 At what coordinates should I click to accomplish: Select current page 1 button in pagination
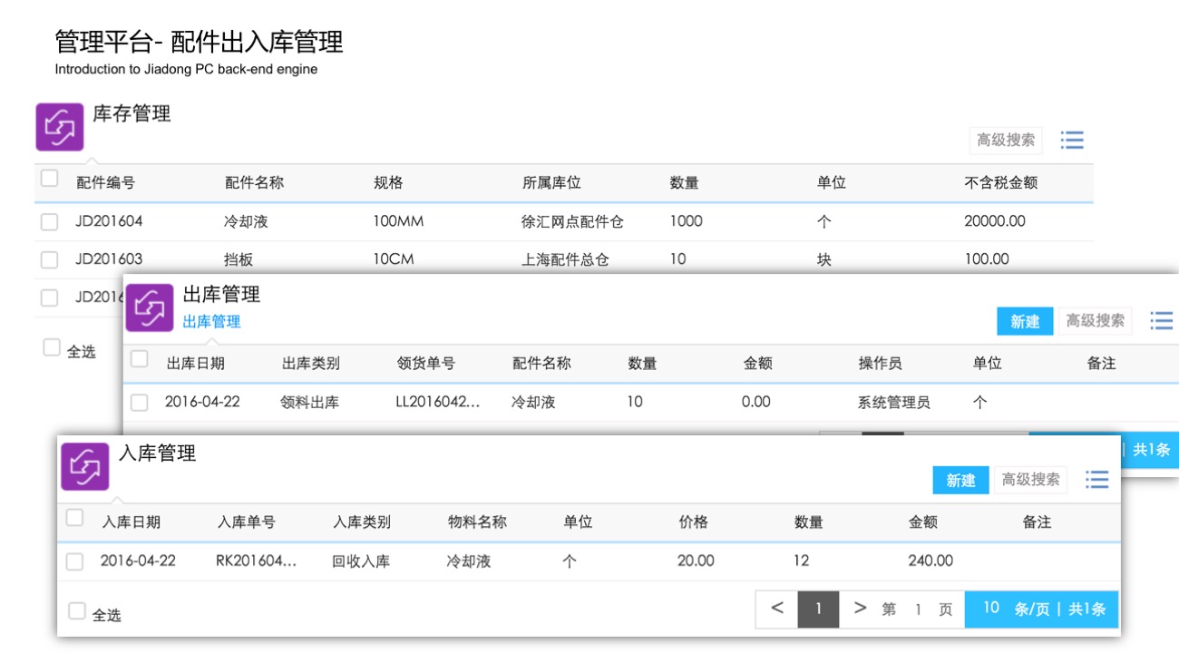818,609
